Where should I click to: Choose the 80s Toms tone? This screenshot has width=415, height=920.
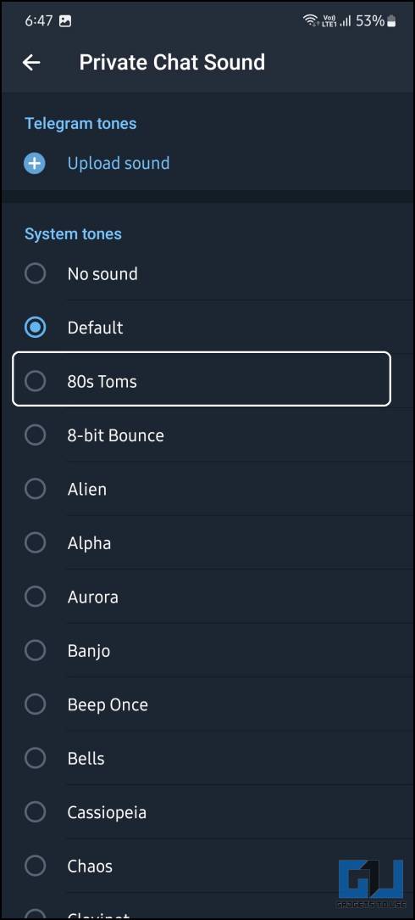coord(202,379)
